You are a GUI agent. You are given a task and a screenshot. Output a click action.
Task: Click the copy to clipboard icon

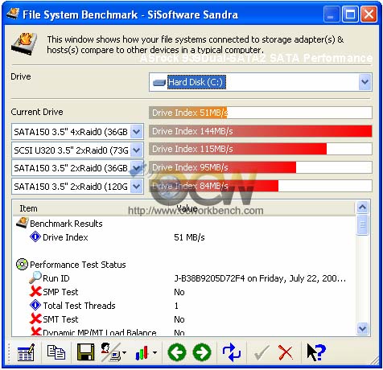[x=56, y=352]
